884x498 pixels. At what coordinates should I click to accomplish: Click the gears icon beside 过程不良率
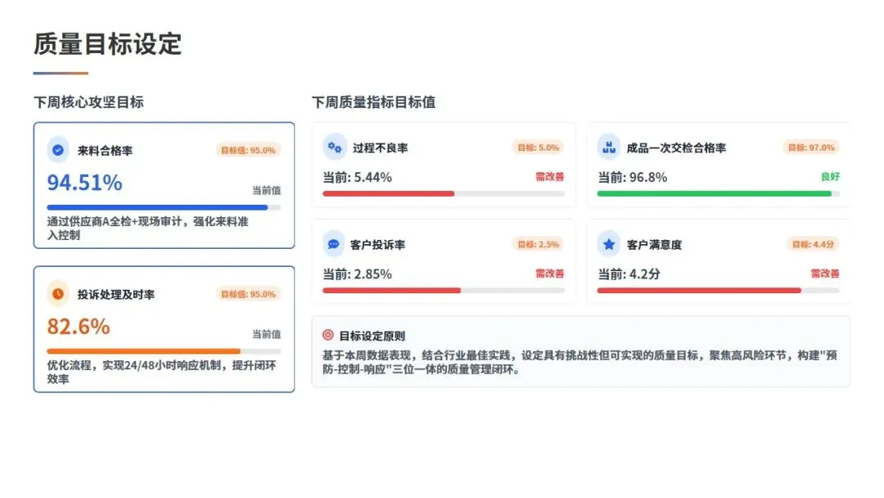tap(334, 147)
